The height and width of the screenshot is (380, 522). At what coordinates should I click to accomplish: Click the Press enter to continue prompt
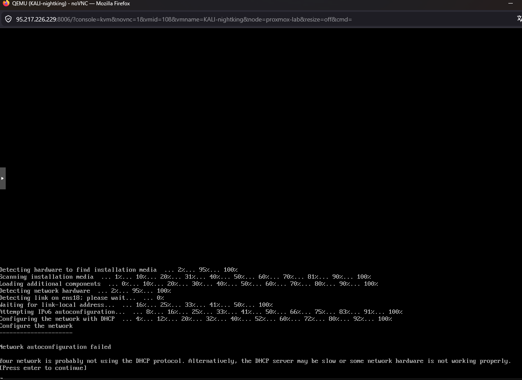point(43,368)
